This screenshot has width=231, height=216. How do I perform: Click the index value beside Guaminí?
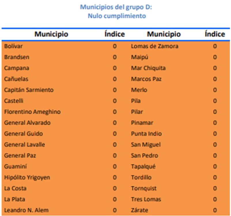point(115,166)
